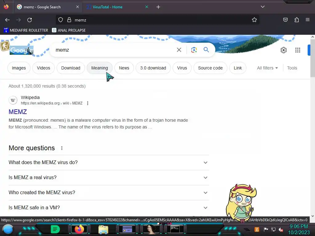Select the Virus filter chip
The image size is (315, 236).
point(182,68)
